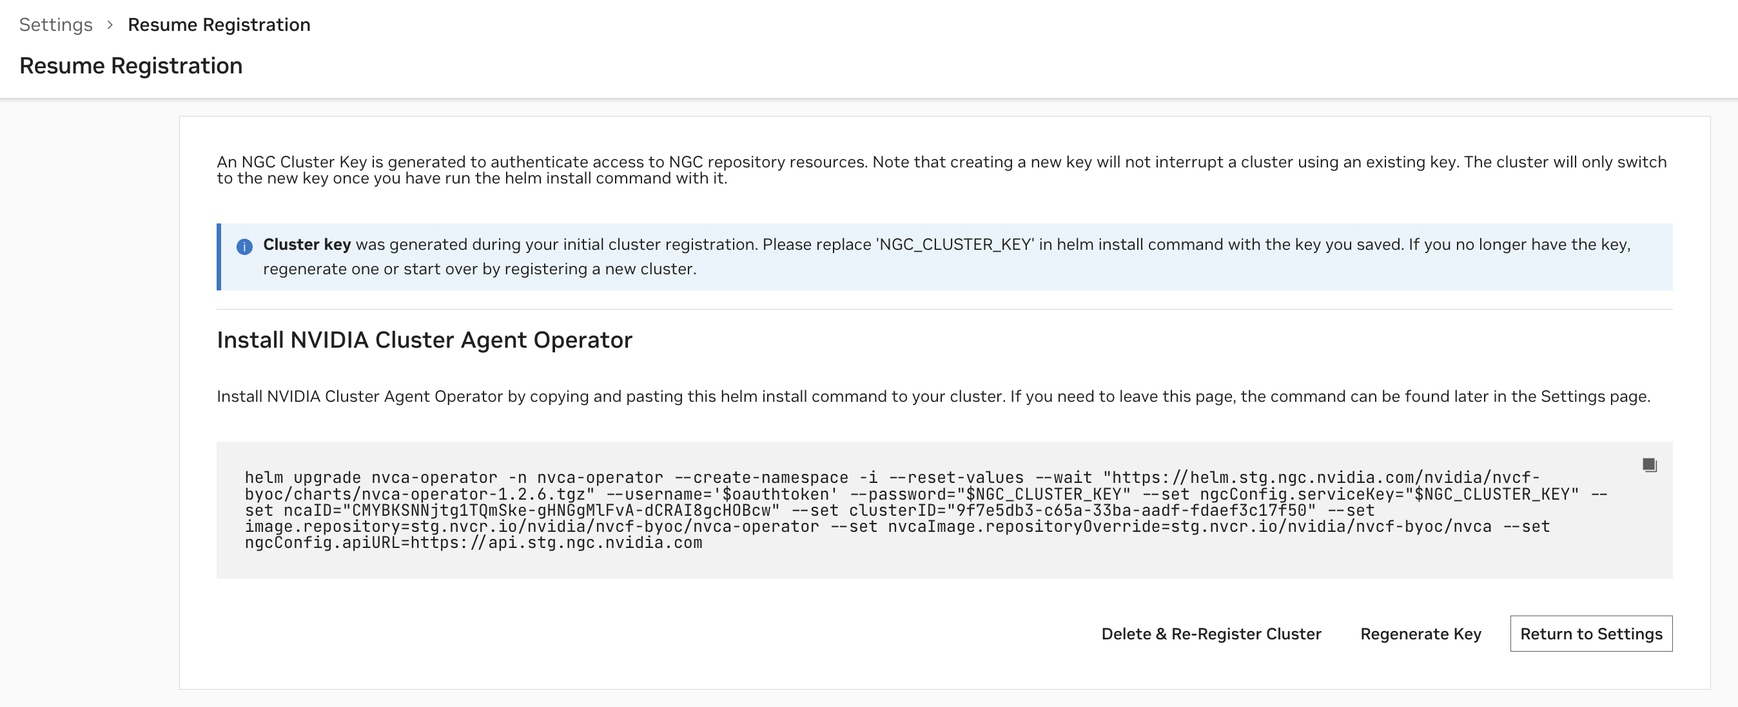Click the bold Cluster key text
The width and height of the screenshot is (1738, 707).
click(306, 245)
